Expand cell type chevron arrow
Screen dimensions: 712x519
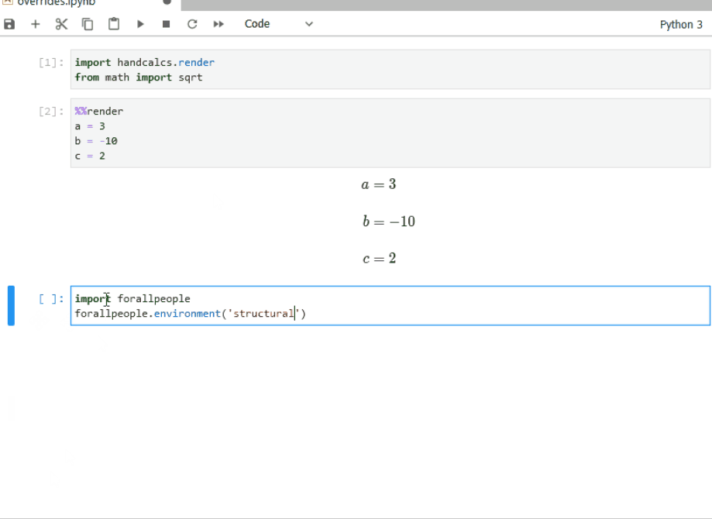pyautogui.click(x=309, y=24)
